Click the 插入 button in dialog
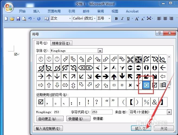Screen dimensions: 178x135 point(141,129)
